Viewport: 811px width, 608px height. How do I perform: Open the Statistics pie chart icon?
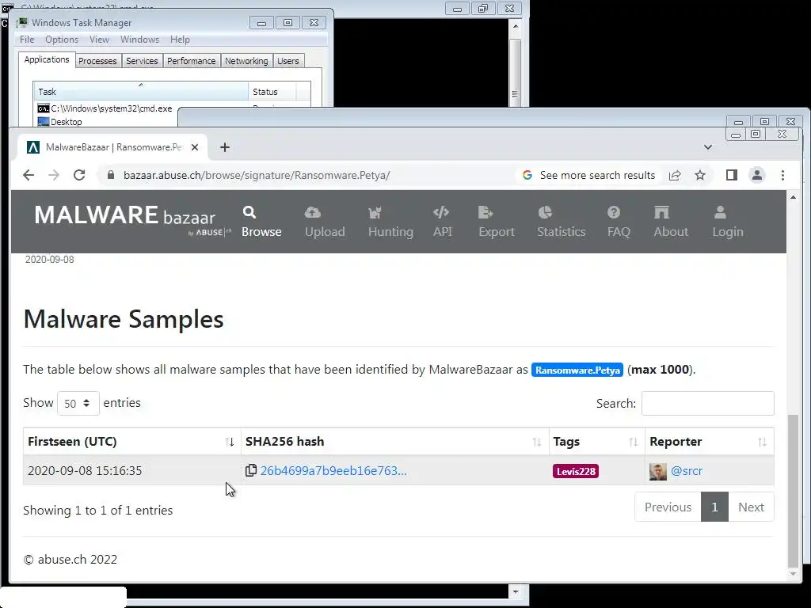click(x=545, y=212)
